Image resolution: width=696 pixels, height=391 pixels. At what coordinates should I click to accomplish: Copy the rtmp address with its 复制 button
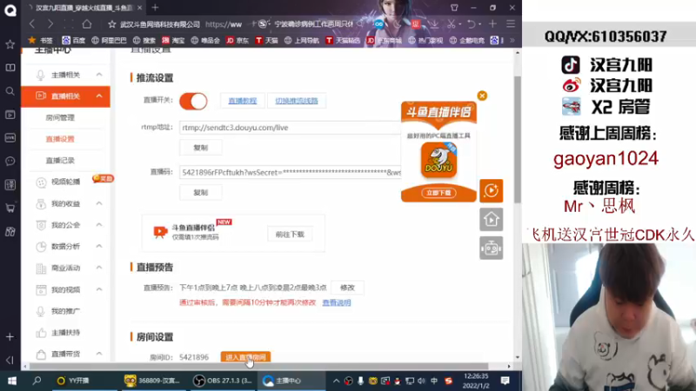pos(201,148)
